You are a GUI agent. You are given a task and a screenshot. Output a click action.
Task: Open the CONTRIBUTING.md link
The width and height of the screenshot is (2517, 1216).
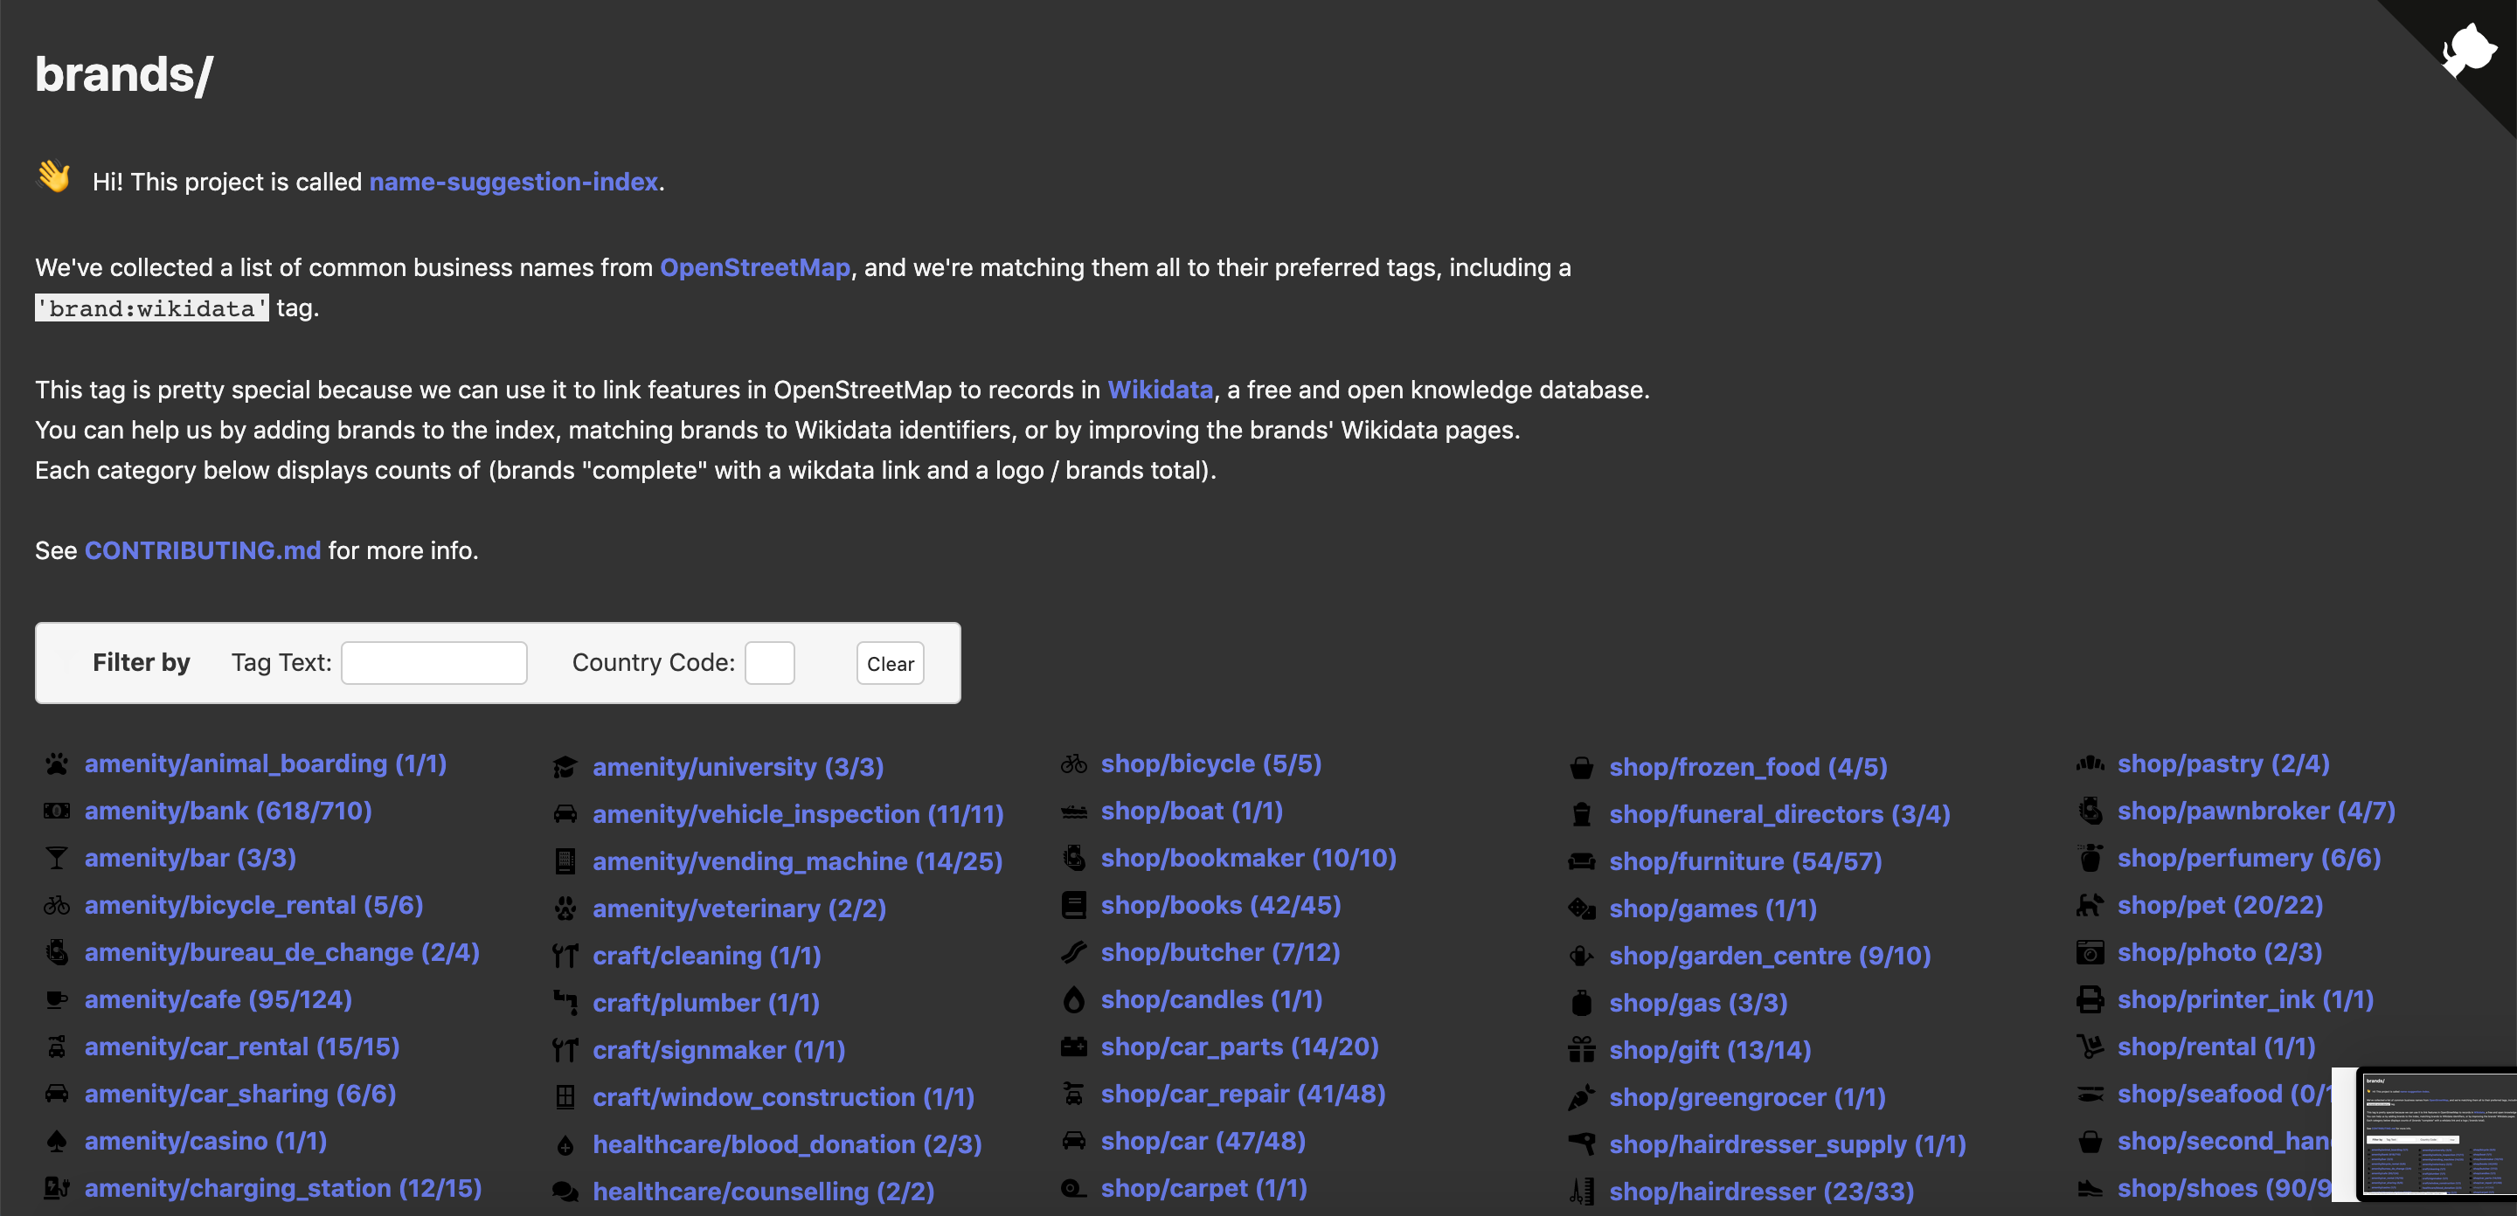point(202,549)
